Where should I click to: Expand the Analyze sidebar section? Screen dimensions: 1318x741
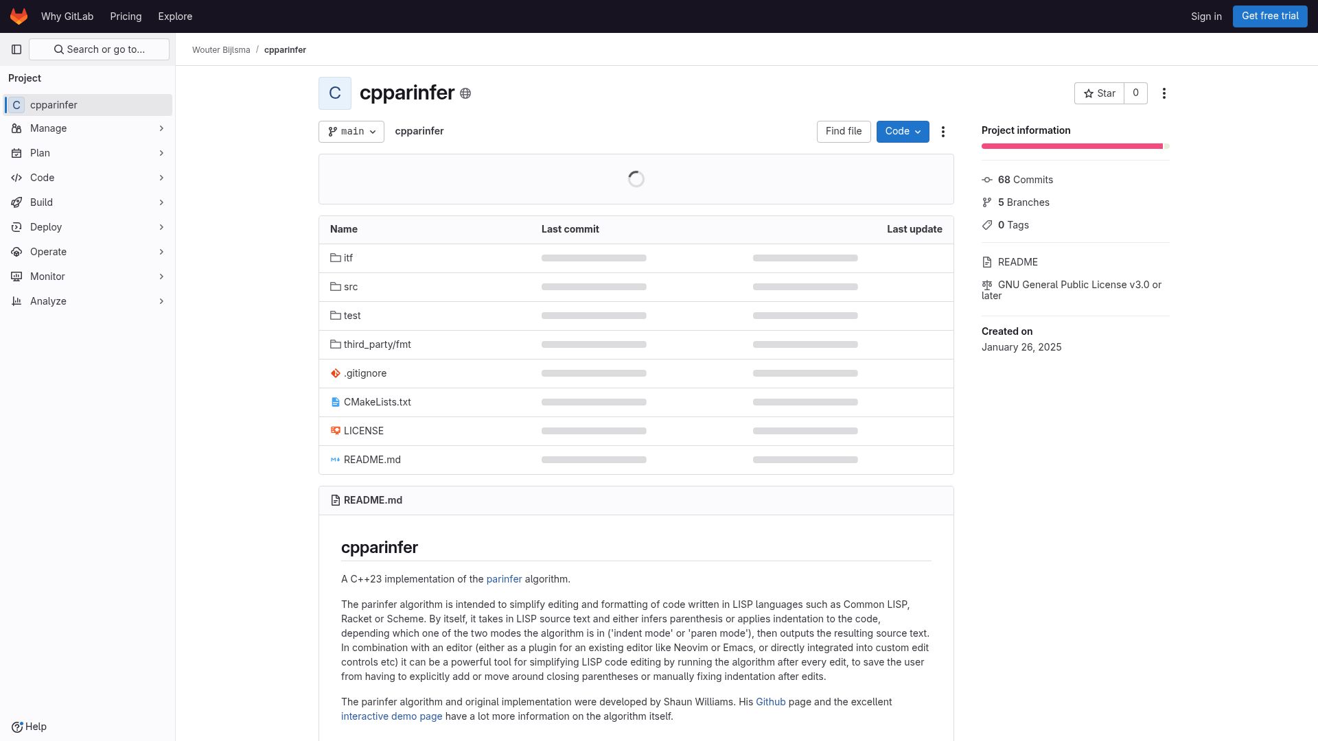[88, 301]
